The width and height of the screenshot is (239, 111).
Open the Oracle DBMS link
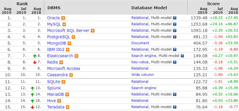pos(53,18)
